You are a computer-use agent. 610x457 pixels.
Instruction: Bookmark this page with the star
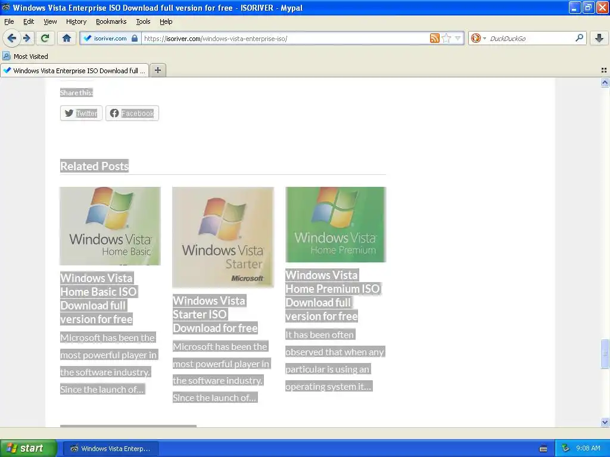[x=447, y=38]
